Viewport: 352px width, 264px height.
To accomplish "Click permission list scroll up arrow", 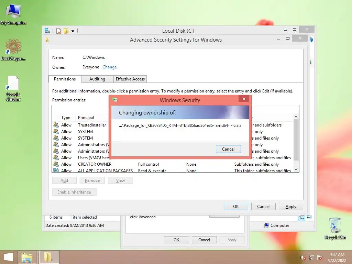I will click(x=296, y=117).
